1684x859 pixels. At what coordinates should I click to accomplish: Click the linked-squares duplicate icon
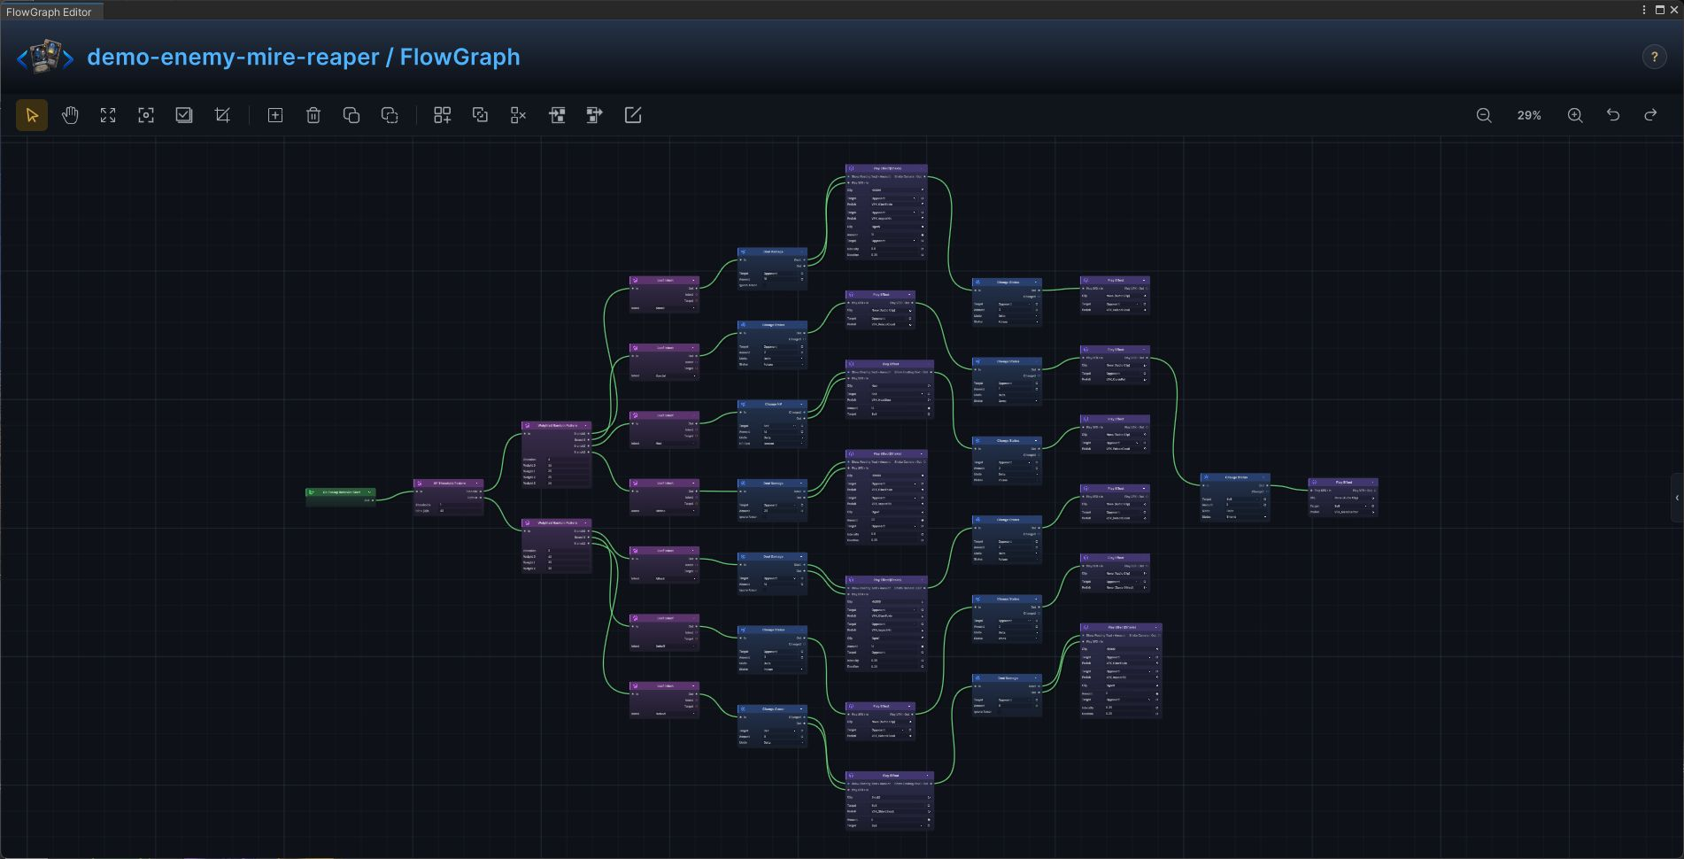point(480,115)
